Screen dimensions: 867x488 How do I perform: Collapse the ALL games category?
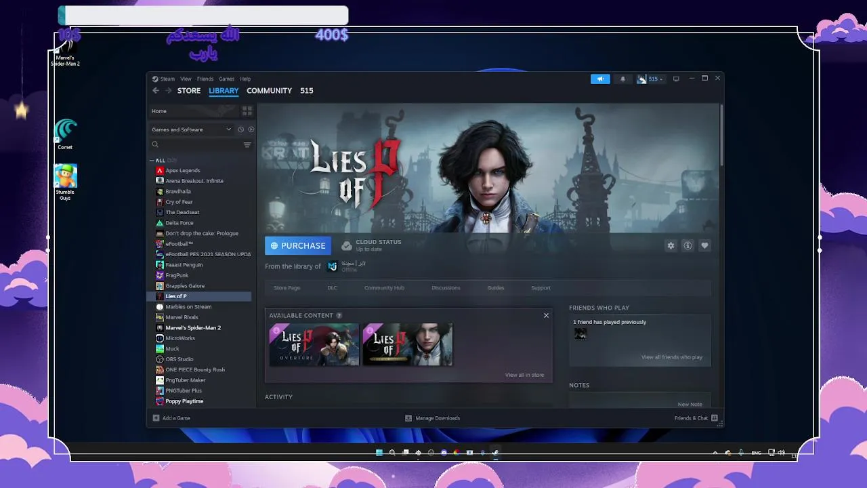pyautogui.click(x=152, y=161)
